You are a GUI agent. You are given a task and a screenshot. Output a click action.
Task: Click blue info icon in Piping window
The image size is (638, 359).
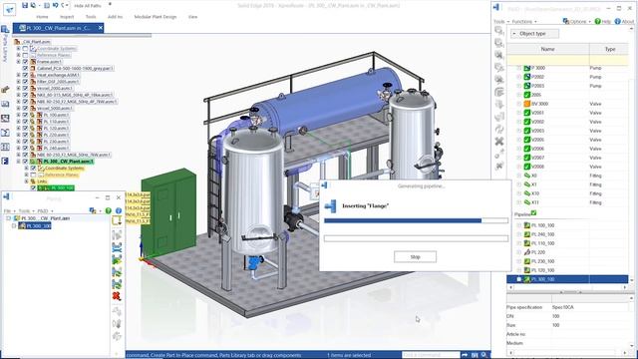click(119, 210)
